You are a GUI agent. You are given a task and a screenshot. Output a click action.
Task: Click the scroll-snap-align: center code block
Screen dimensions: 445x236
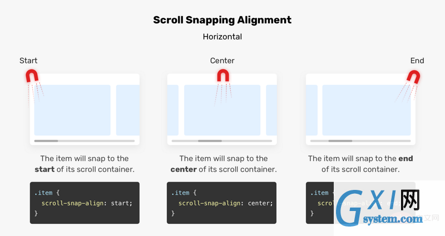click(x=221, y=203)
